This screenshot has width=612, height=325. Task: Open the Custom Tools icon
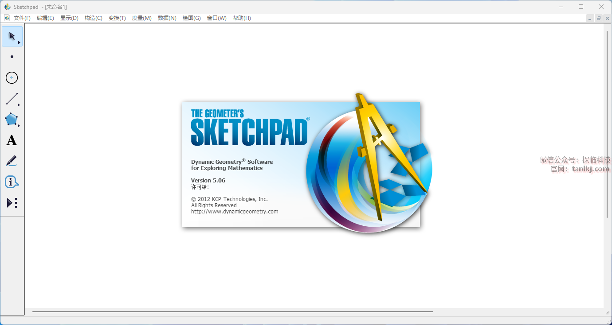(x=12, y=203)
